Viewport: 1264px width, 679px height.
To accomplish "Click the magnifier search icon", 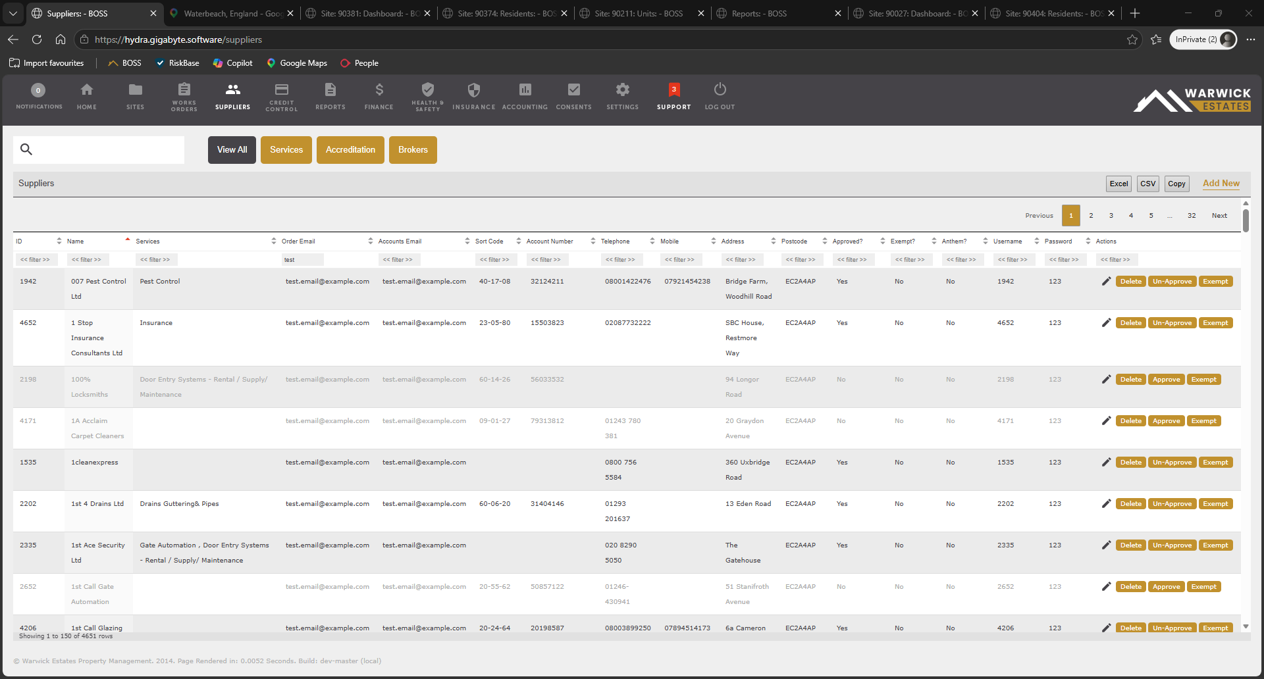I will coord(26,149).
